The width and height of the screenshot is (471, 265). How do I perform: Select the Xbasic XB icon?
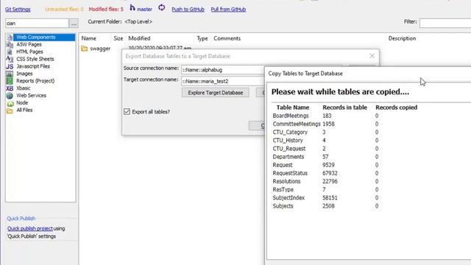point(10,88)
